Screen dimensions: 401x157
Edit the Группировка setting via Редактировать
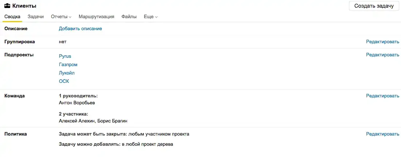(x=382, y=41)
